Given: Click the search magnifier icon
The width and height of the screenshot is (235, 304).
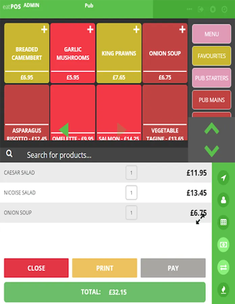Looking at the screenshot, I should pos(9,154).
